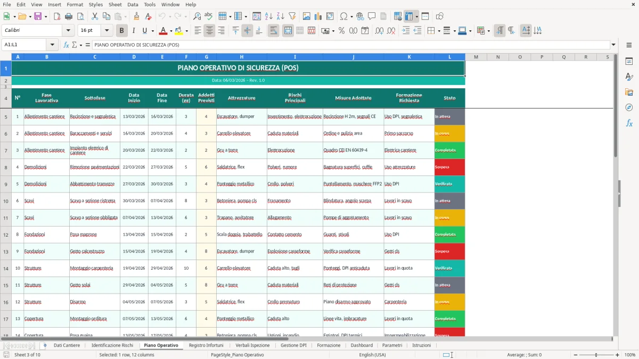
Task: Open conditional formatting dropdown arrow
Action: [x=488, y=31]
